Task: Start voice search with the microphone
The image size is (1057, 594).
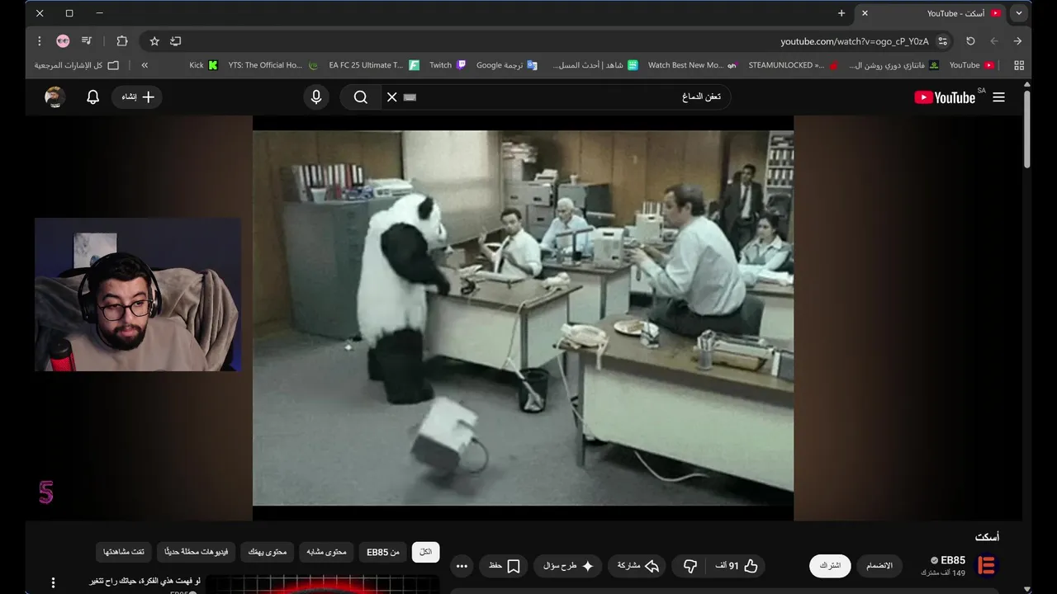Action: 315,97
